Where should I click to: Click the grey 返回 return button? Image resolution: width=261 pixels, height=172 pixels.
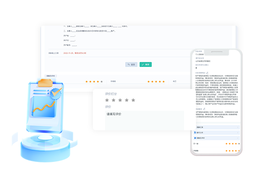click(x=131, y=65)
